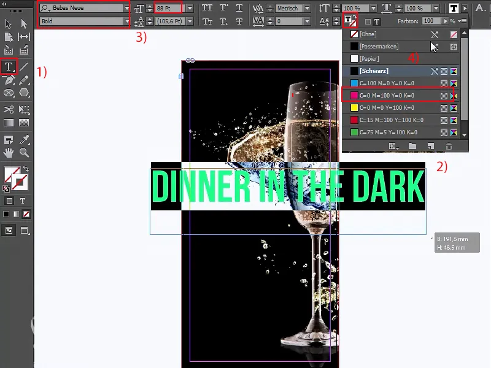Viewport: 491px width, 368px height.
Task: Select the [Schwarz] swatch
Action: click(x=401, y=71)
